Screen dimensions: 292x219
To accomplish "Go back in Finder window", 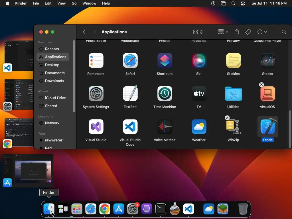I will coord(84,32).
